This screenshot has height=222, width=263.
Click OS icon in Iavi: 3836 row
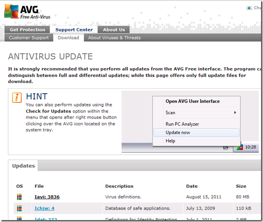pos(19,197)
